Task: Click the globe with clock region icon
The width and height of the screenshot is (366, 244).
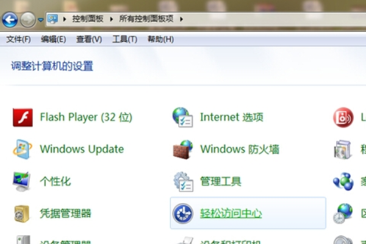Action: (343, 213)
